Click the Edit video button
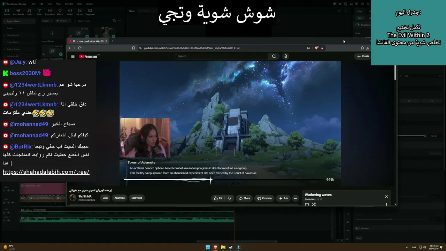The width and height of the screenshot is (446, 251). tap(137, 198)
